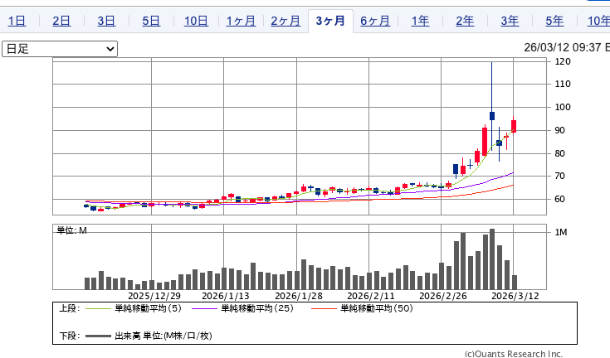
Task: Open the 3日 period tab
Action: point(106,21)
